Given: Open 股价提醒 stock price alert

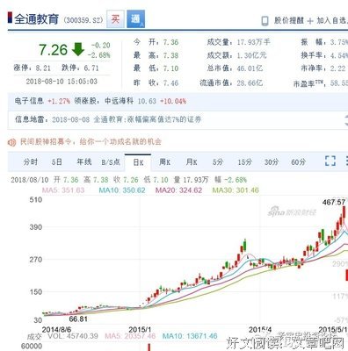Looking at the screenshot, I should (289, 21).
